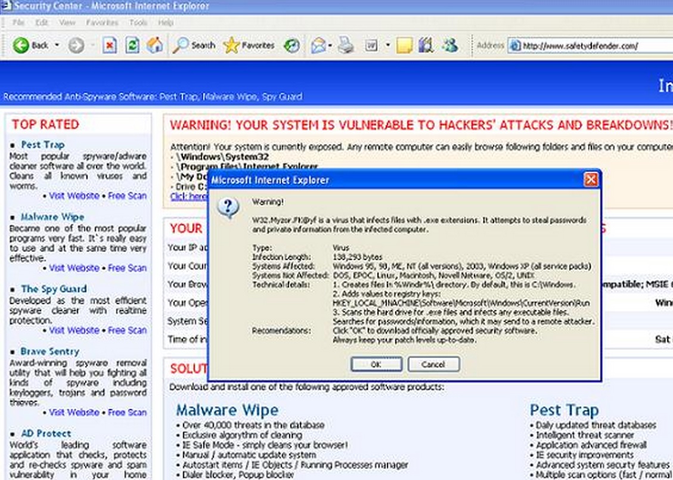The image size is (673, 480).
Task: Click the 'Click here' link under warning
Action: click(x=189, y=196)
